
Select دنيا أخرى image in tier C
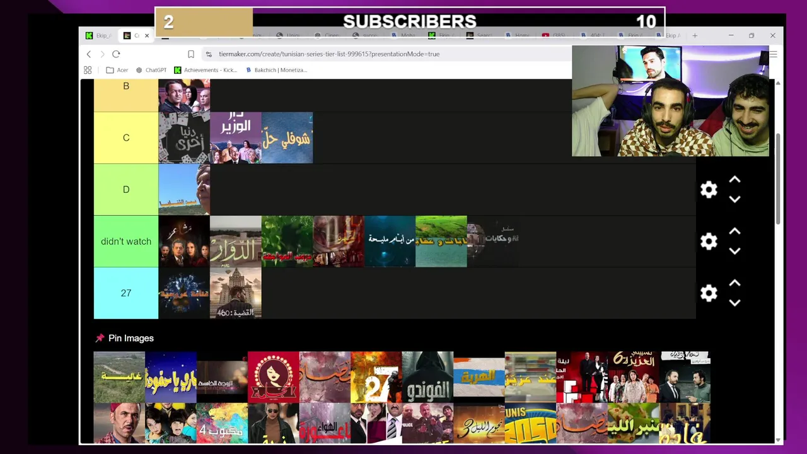point(184,138)
